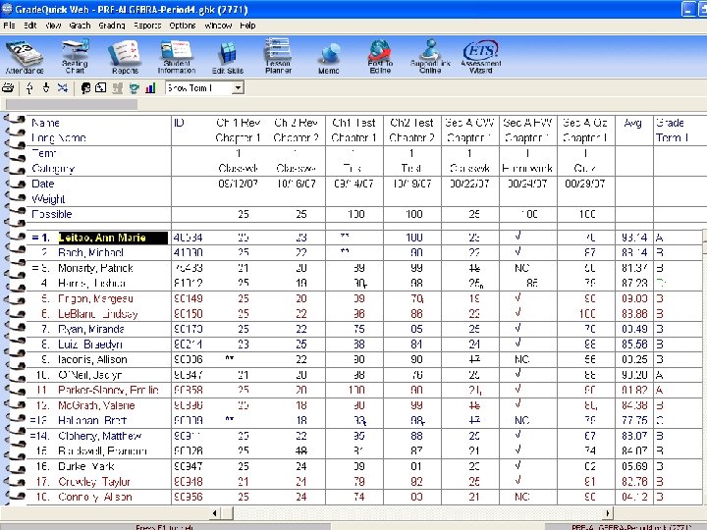The image size is (707, 530).
Task: Expand the Show Term dropdown
Action: [x=237, y=88]
